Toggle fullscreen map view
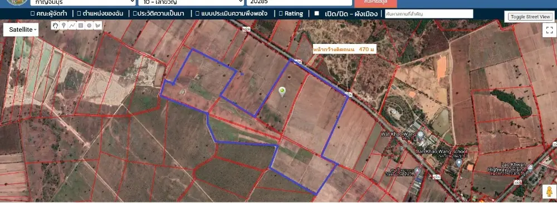Viewport: 557px width, 203px height. (x=549, y=30)
